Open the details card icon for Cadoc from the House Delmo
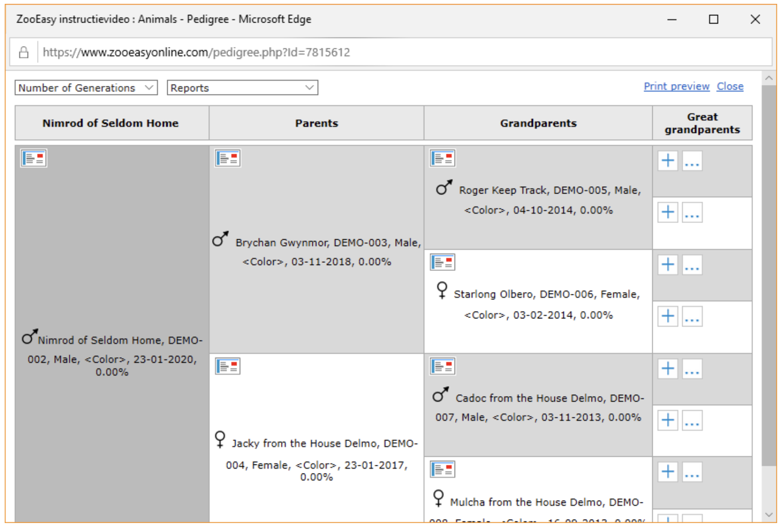781x529 pixels. coord(443,366)
